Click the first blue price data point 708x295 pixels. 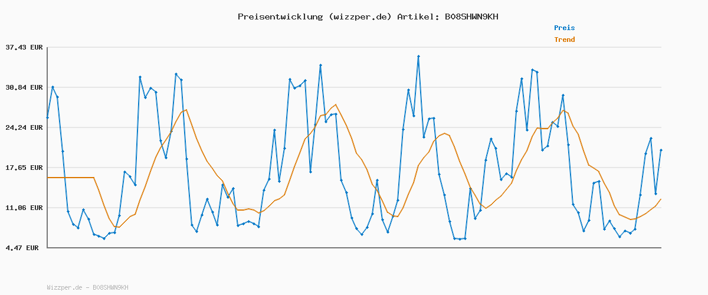tap(47, 118)
